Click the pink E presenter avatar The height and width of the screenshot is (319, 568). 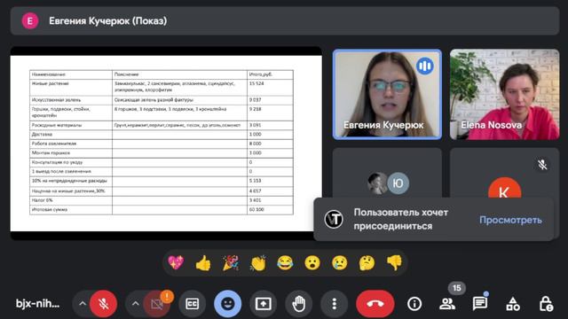[x=30, y=20]
